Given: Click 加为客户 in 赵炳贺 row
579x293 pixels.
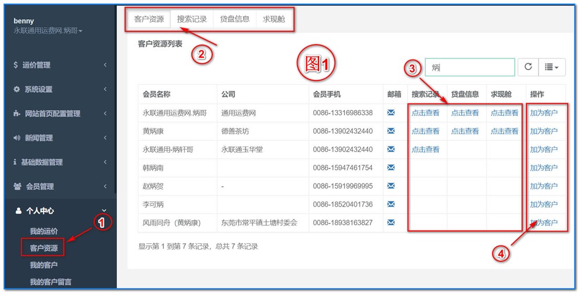Looking at the screenshot, I should click(x=544, y=186).
